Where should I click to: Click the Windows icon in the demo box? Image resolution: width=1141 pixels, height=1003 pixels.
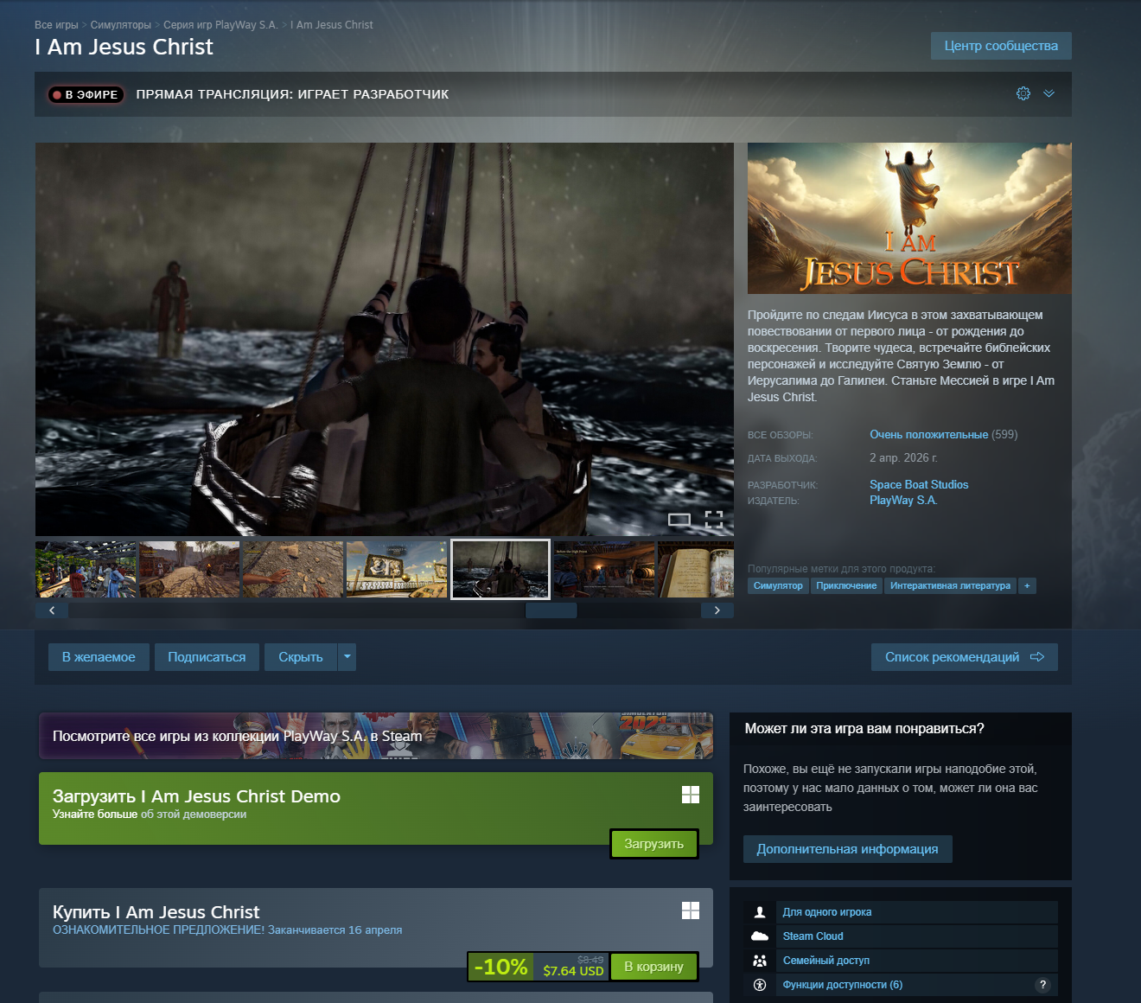click(x=691, y=795)
